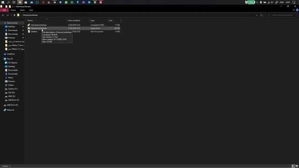
Task: Open the Lenovo Leg folder shortcut
Action: [15, 42]
